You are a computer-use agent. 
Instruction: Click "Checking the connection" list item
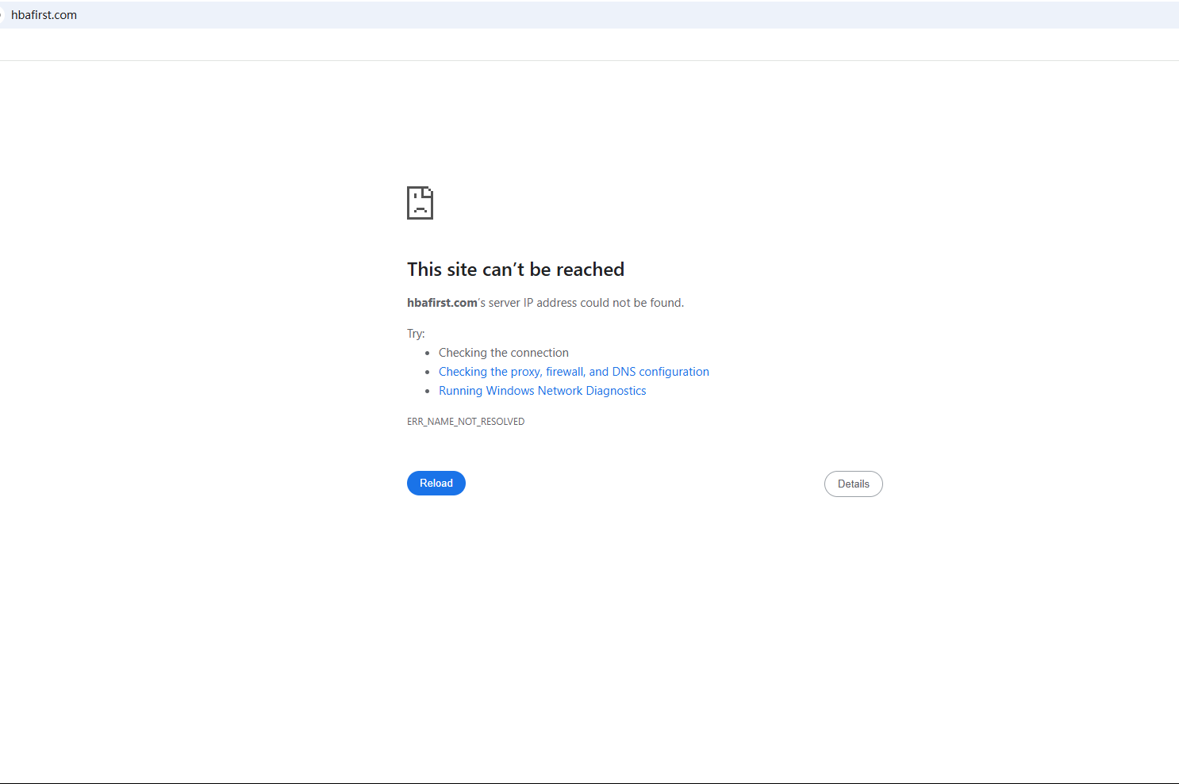click(504, 353)
